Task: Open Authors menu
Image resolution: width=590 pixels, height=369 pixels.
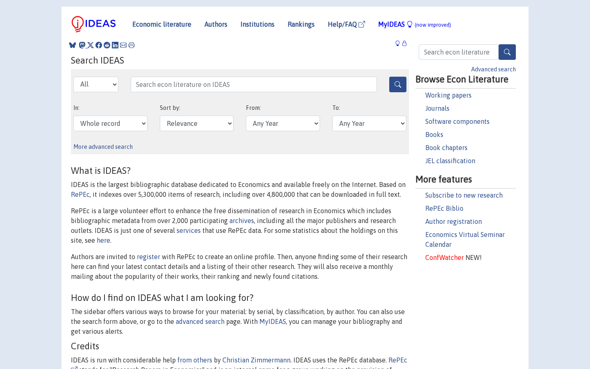Action: click(x=216, y=24)
